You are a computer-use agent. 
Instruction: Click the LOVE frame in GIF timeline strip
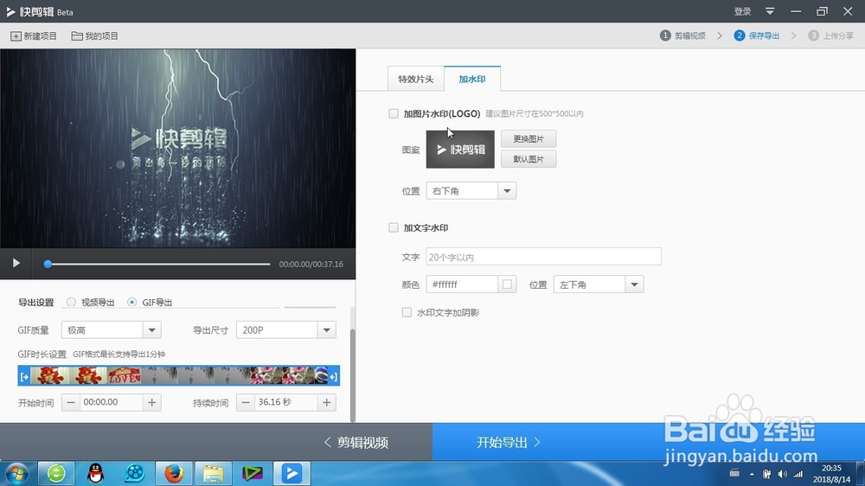click(124, 376)
